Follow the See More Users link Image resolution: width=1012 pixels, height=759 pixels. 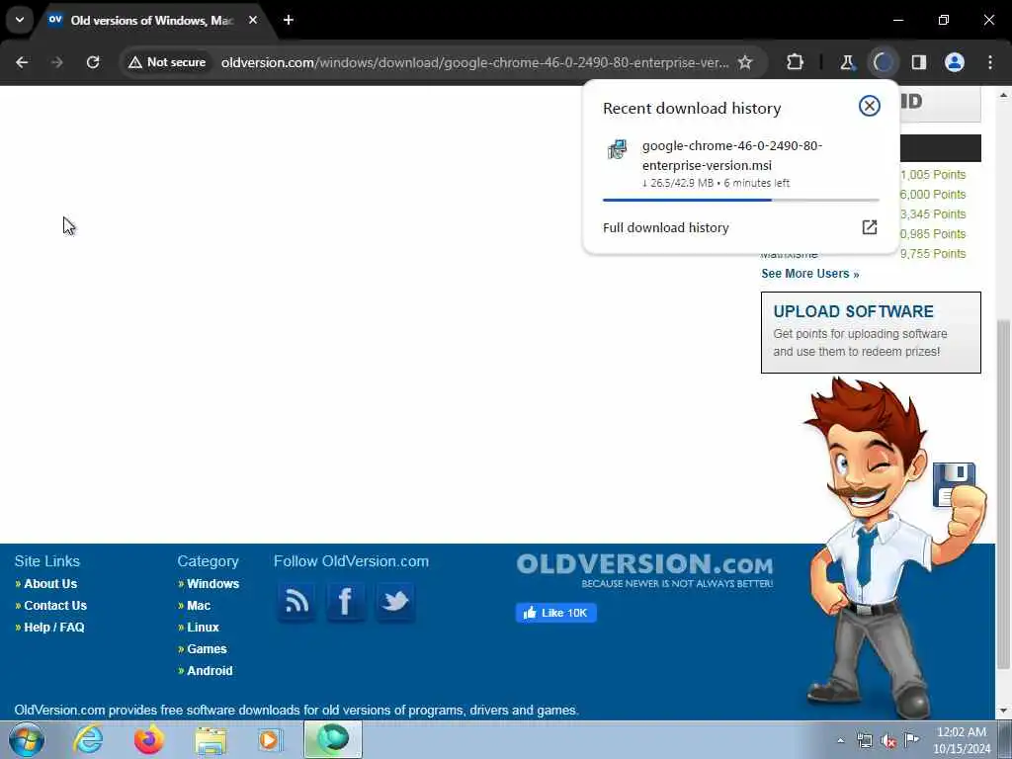[810, 274]
